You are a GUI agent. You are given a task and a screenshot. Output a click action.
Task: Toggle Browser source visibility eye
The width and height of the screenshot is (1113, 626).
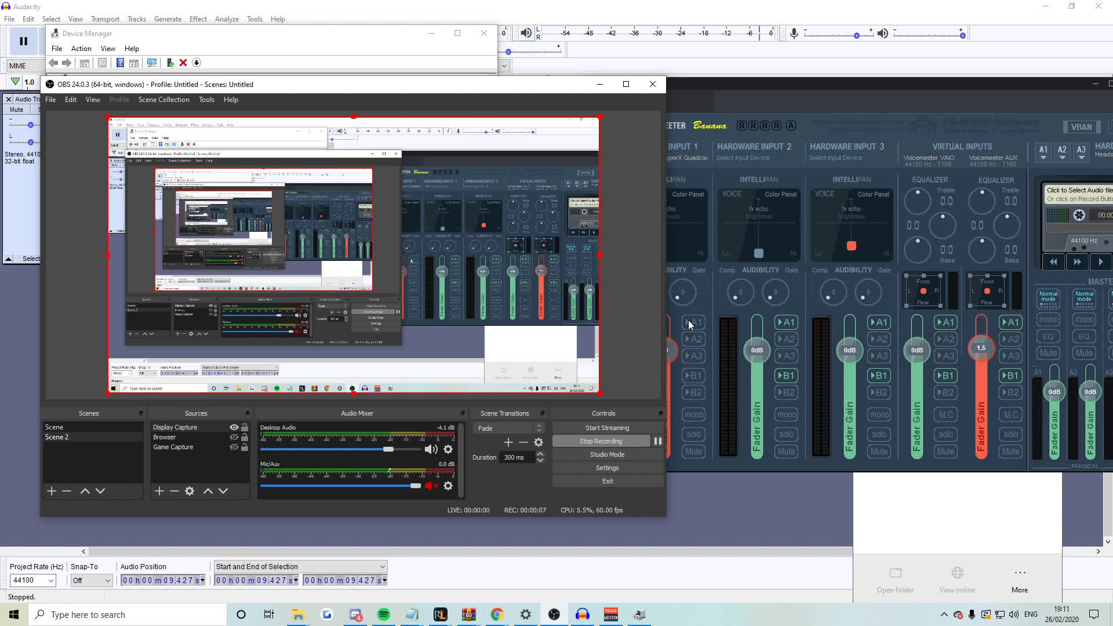click(234, 437)
